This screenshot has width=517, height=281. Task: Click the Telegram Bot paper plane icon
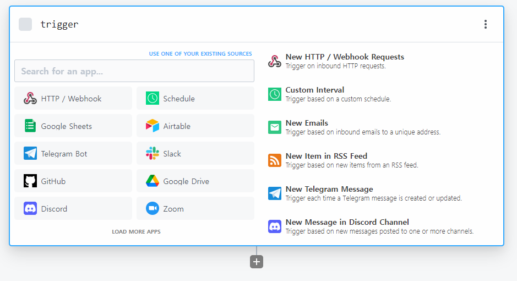[x=30, y=153]
